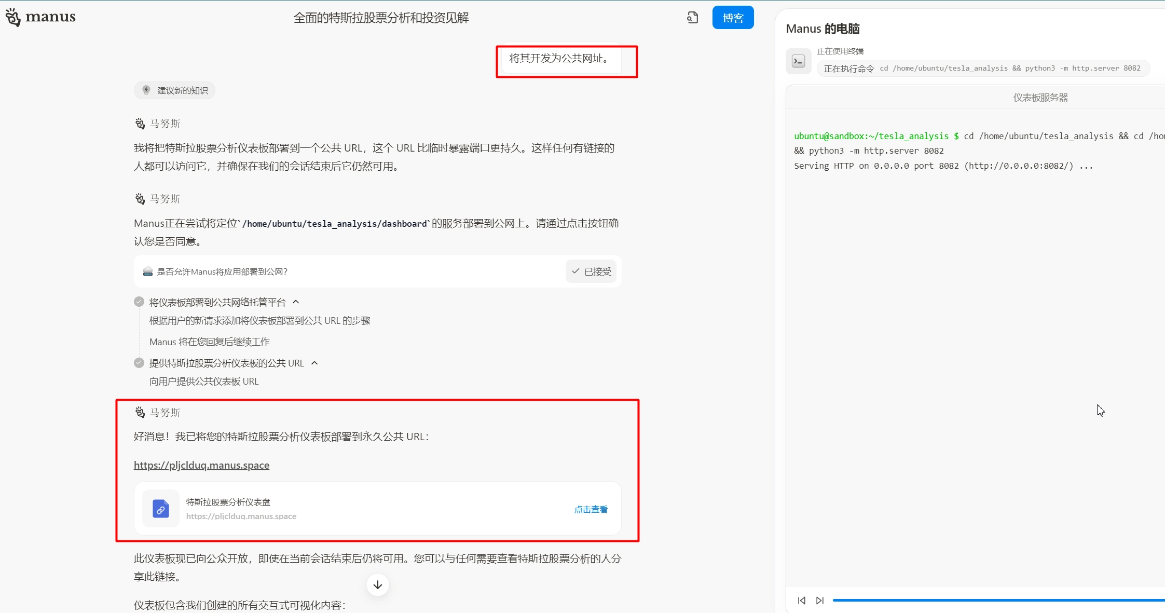This screenshot has width=1165, height=613.
Task: Click the blue replay progress slider
Action: pyautogui.click(x=998, y=601)
